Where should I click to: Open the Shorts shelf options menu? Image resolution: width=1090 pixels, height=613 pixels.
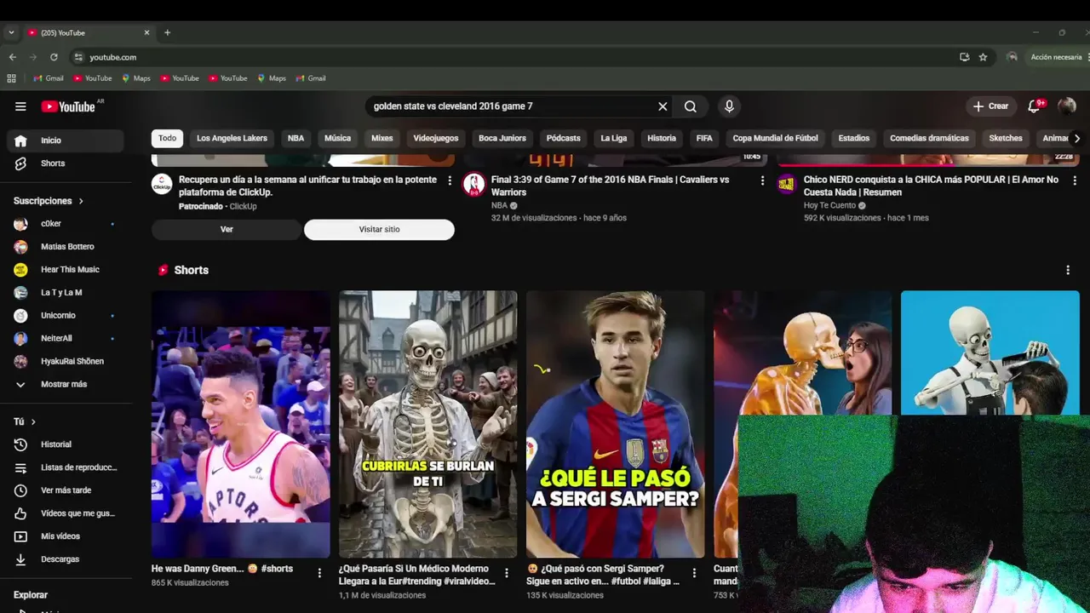coord(1068,270)
